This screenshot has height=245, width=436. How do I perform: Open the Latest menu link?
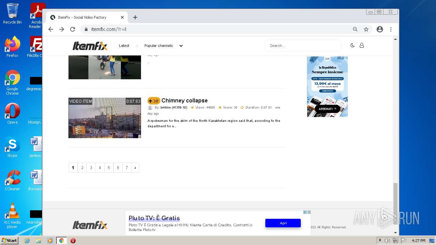pyautogui.click(x=124, y=46)
